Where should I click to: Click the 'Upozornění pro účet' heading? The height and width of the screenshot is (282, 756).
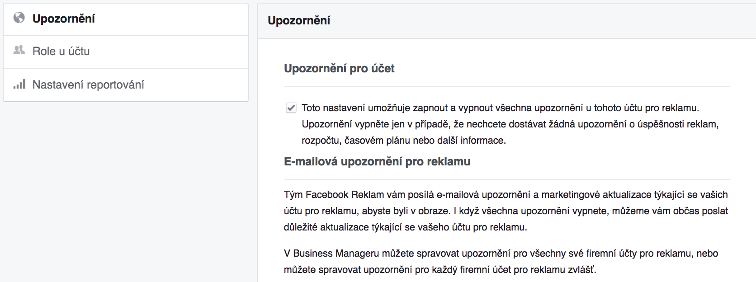(339, 68)
